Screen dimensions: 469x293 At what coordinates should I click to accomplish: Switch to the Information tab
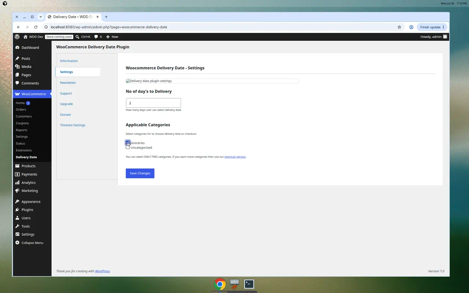(69, 61)
